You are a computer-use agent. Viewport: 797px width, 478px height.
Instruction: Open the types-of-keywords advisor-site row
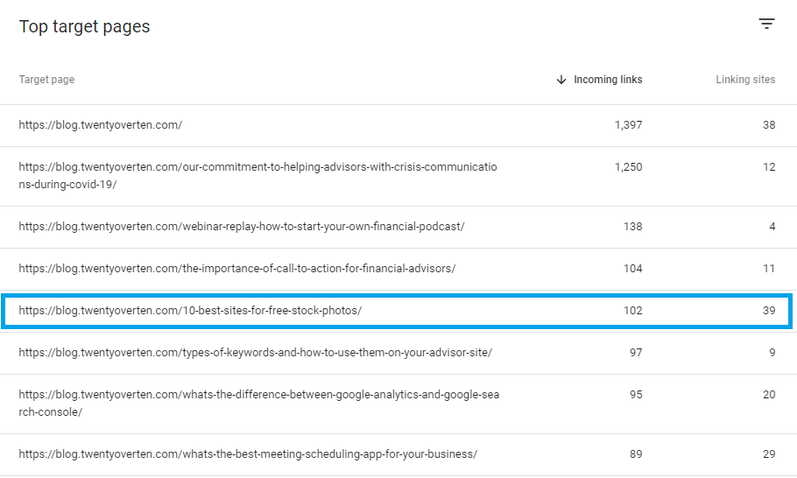[x=255, y=353]
